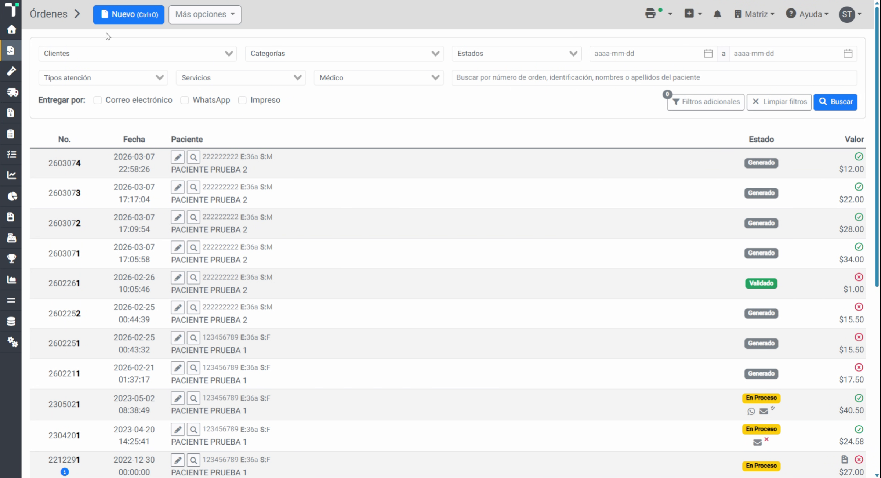
Task: Focus the patient search input field
Action: 654,77
